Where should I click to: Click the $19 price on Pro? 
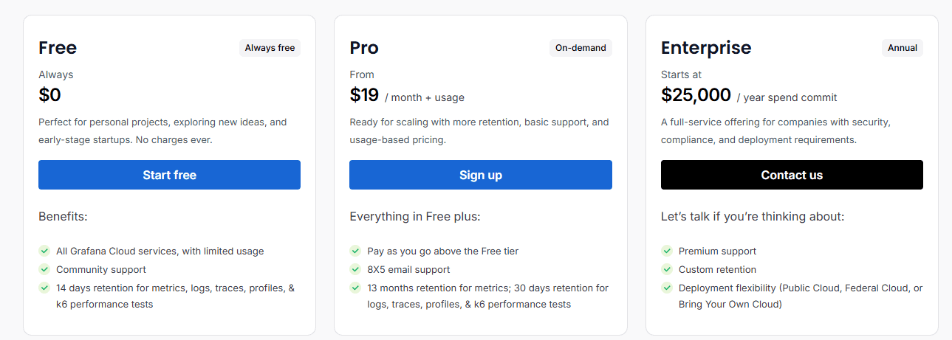point(364,95)
